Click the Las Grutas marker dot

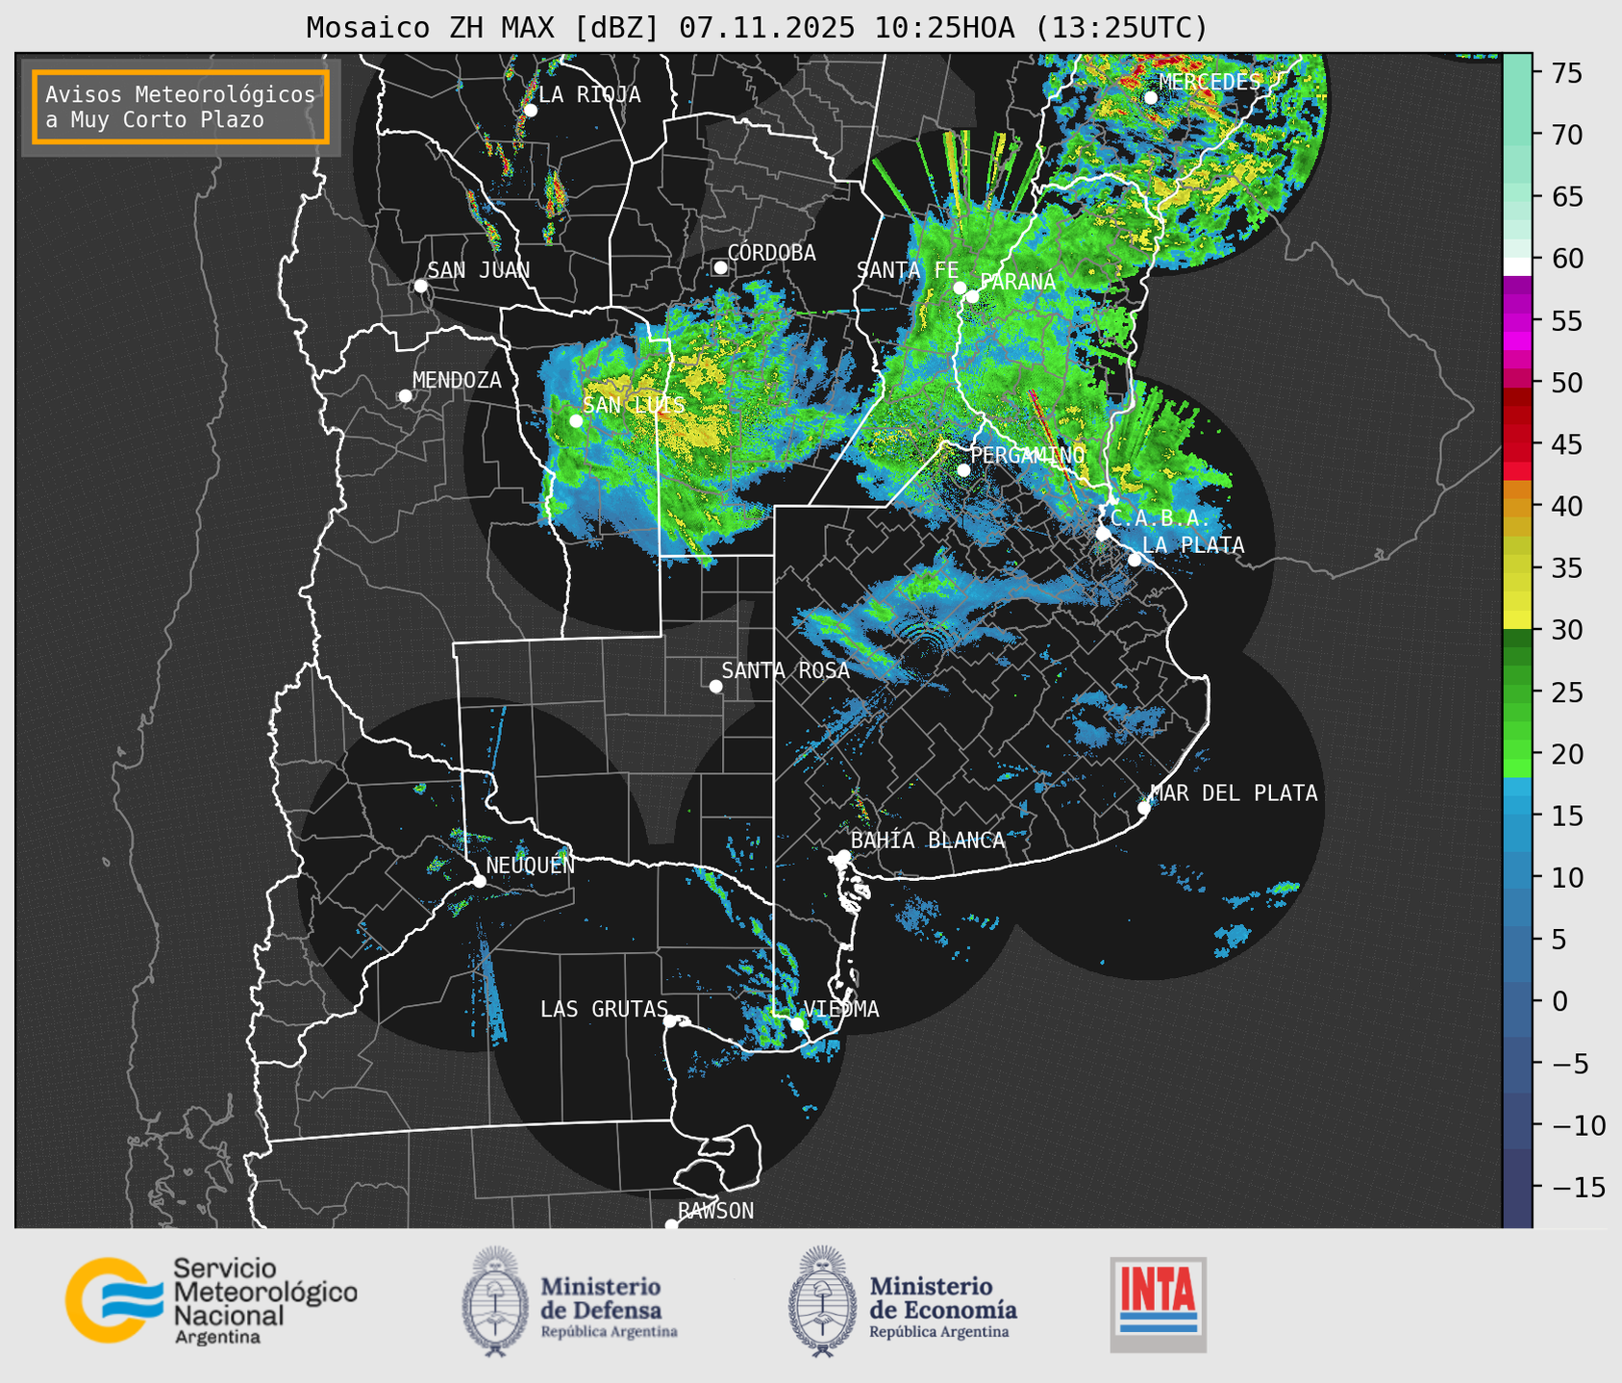tap(670, 1021)
